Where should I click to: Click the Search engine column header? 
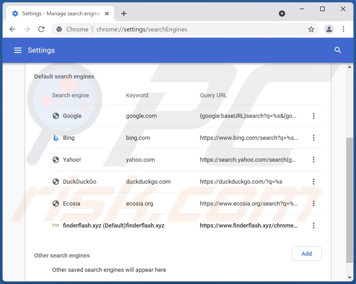point(71,95)
